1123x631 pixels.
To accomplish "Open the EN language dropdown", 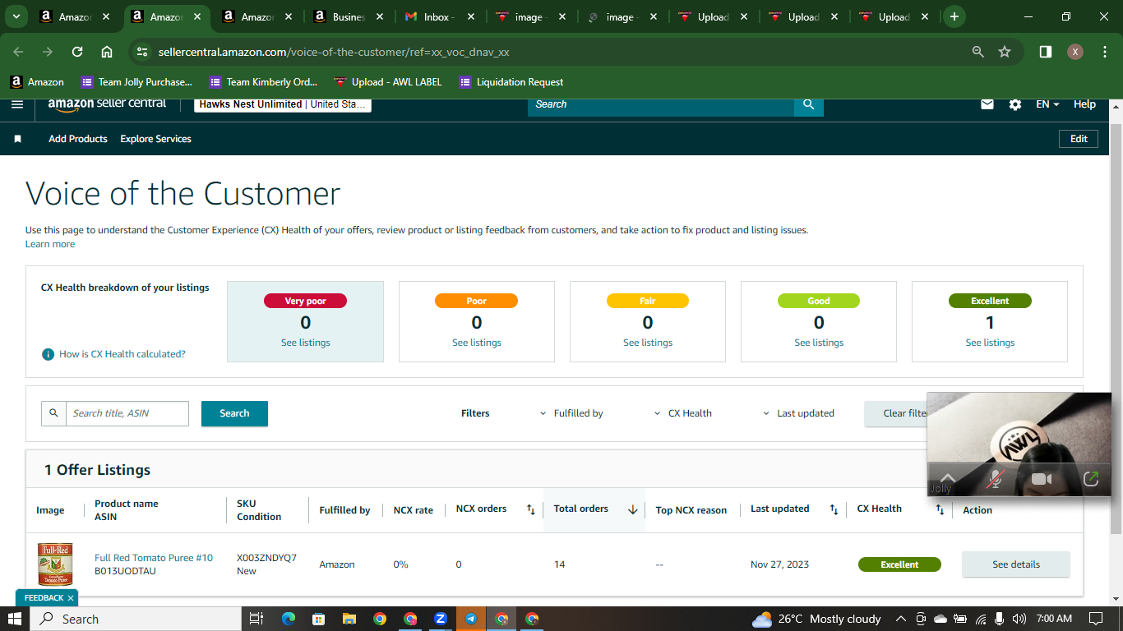I will coord(1047,104).
